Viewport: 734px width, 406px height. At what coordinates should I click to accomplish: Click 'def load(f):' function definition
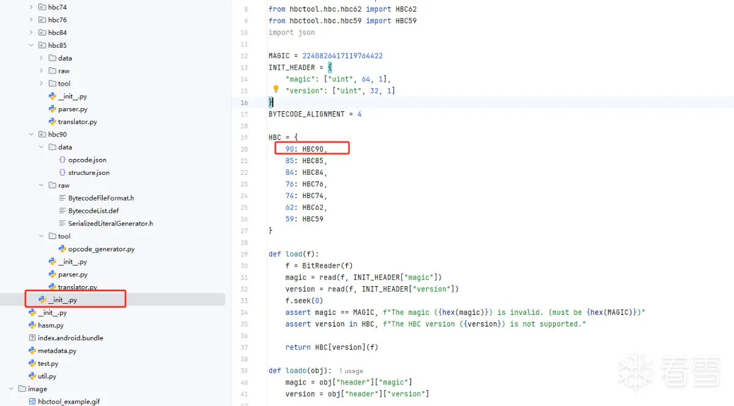[x=294, y=254]
